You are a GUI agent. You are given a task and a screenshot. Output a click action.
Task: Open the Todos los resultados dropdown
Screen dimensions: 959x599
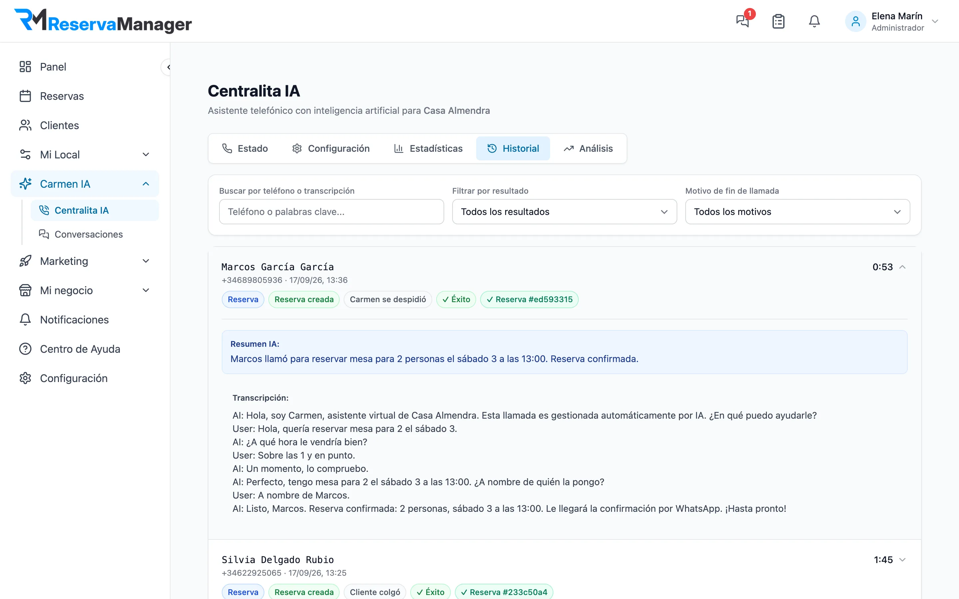pos(564,212)
